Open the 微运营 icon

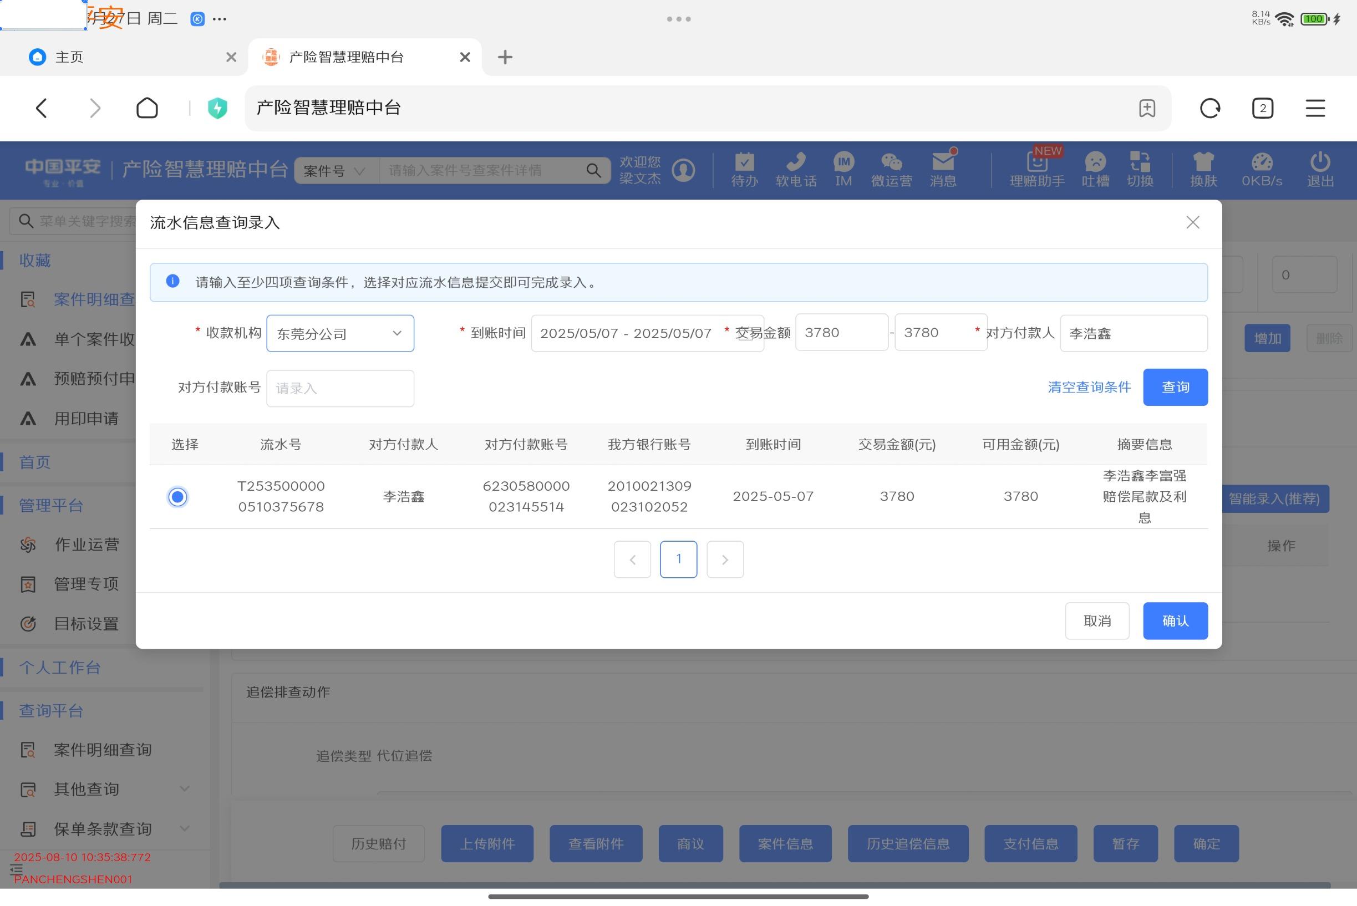pyautogui.click(x=891, y=170)
